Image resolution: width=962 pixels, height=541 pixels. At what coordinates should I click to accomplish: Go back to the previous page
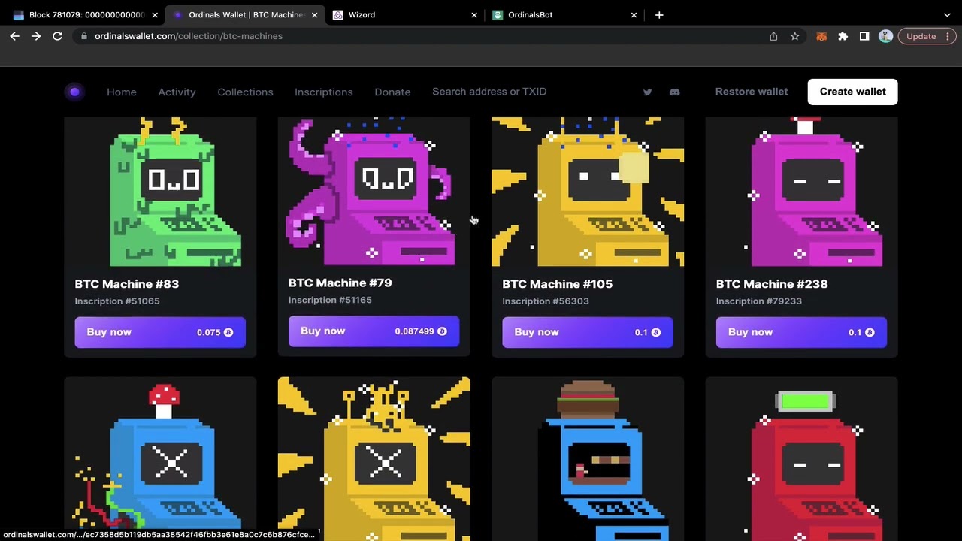14,36
